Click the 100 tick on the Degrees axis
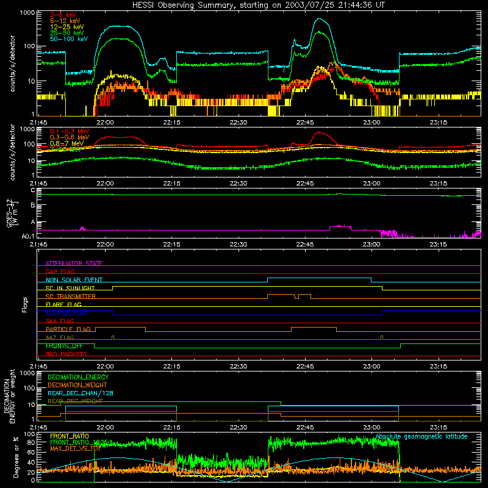The height and width of the screenshot is (488, 488). (x=29, y=434)
